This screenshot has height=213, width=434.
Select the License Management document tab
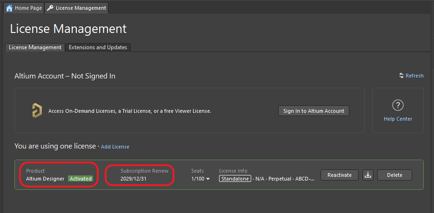coord(76,8)
